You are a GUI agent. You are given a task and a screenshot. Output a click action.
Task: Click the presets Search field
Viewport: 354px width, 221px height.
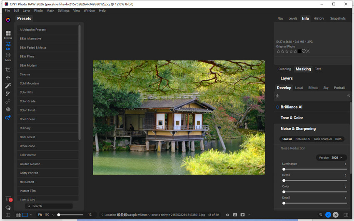49,206
